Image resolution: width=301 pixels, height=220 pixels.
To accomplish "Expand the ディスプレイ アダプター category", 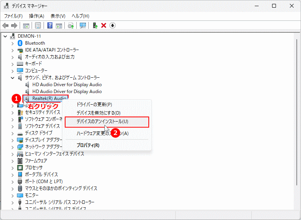I will [x=12, y=140].
